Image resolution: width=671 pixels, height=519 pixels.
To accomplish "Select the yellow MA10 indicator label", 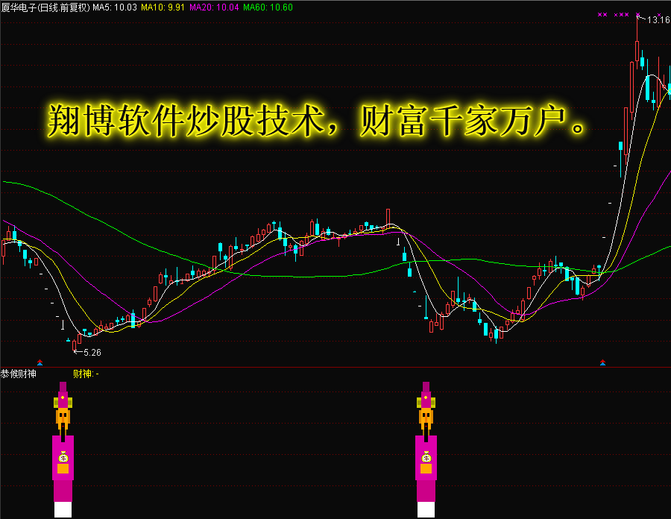I will [x=163, y=7].
